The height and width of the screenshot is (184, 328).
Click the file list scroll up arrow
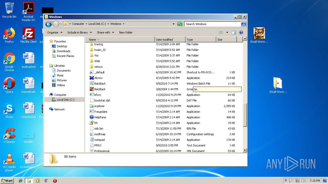245,39
